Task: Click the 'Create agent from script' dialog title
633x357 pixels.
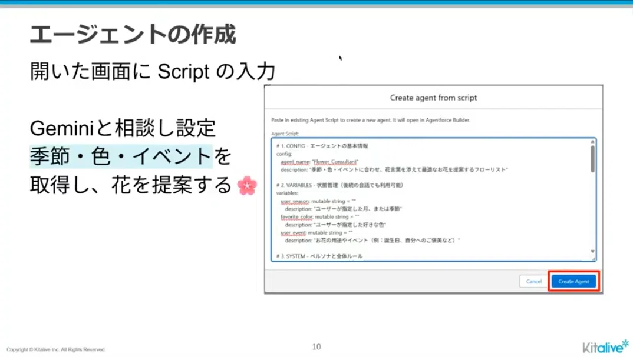Action: (x=433, y=98)
